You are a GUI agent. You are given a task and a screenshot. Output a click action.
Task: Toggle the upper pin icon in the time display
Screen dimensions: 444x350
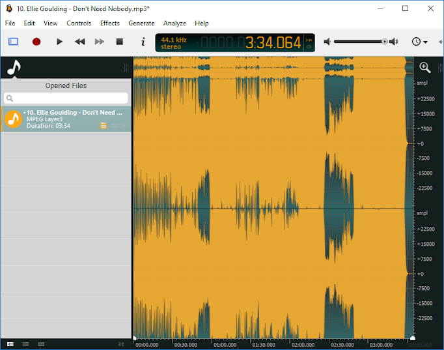pos(309,40)
